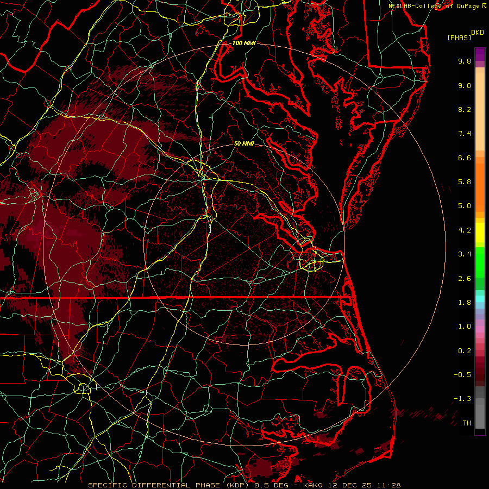Select the 7.4 scale value

pyautogui.click(x=465, y=134)
